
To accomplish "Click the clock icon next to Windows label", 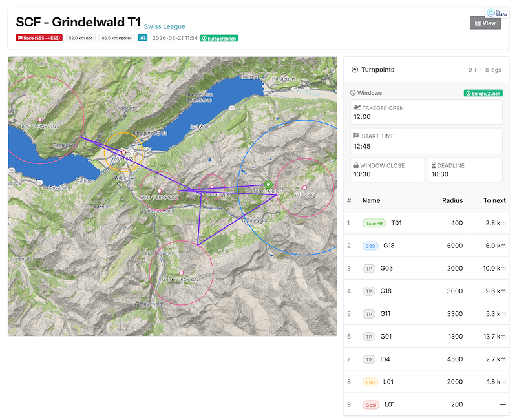I will (352, 92).
